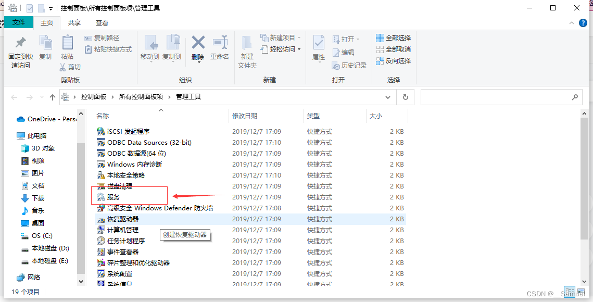Click the Back navigation arrow

[x=15, y=97]
